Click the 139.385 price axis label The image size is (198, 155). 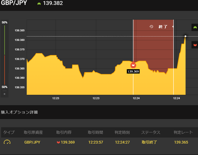pos(20,31)
